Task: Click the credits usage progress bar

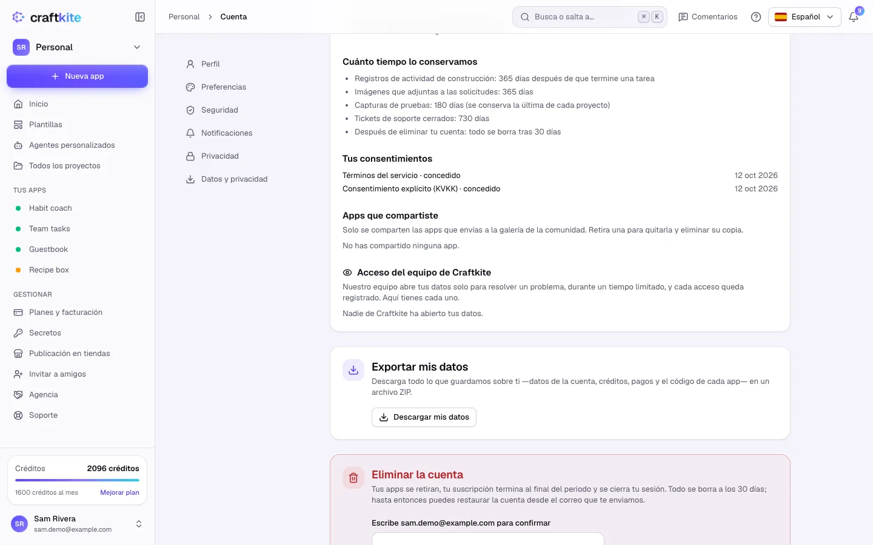Action: click(x=77, y=480)
